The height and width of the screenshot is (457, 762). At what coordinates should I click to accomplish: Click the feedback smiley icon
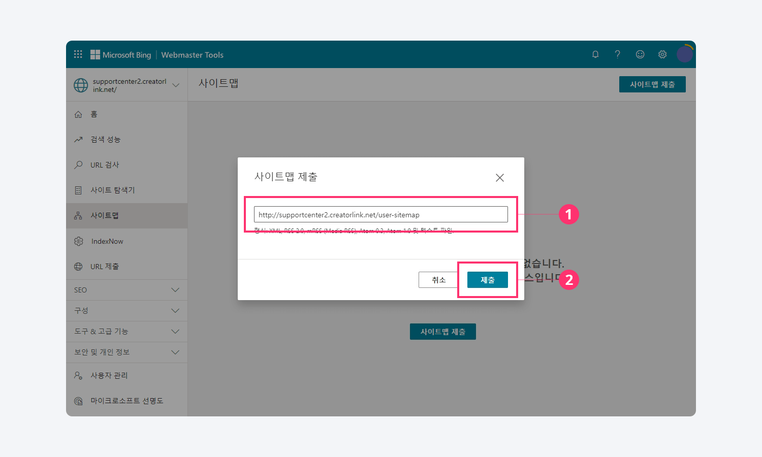click(640, 54)
